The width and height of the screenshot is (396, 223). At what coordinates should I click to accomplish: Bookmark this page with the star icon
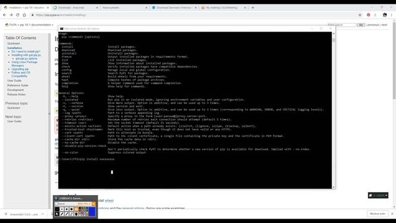point(360,15)
